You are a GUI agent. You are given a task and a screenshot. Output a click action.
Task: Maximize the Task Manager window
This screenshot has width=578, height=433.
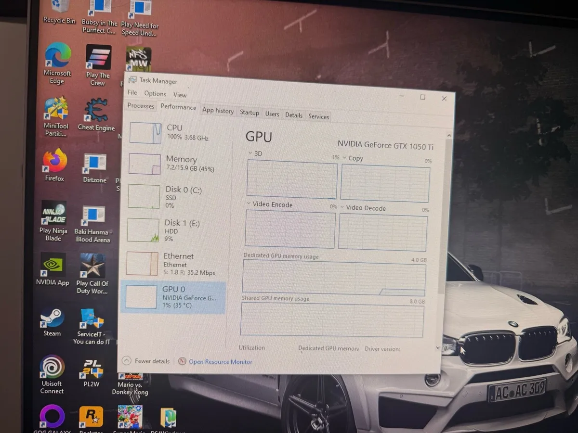422,97
